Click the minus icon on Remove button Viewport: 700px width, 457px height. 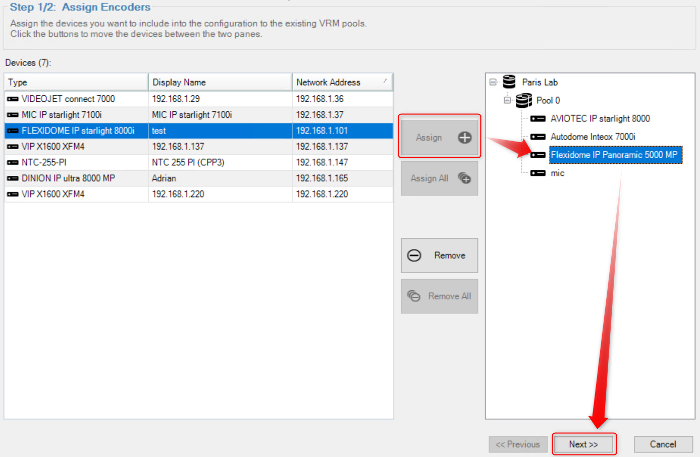pyautogui.click(x=414, y=255)
